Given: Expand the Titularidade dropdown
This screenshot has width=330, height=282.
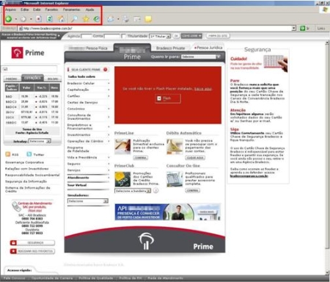Looking at the screenshot, I should tap(160, 36).
